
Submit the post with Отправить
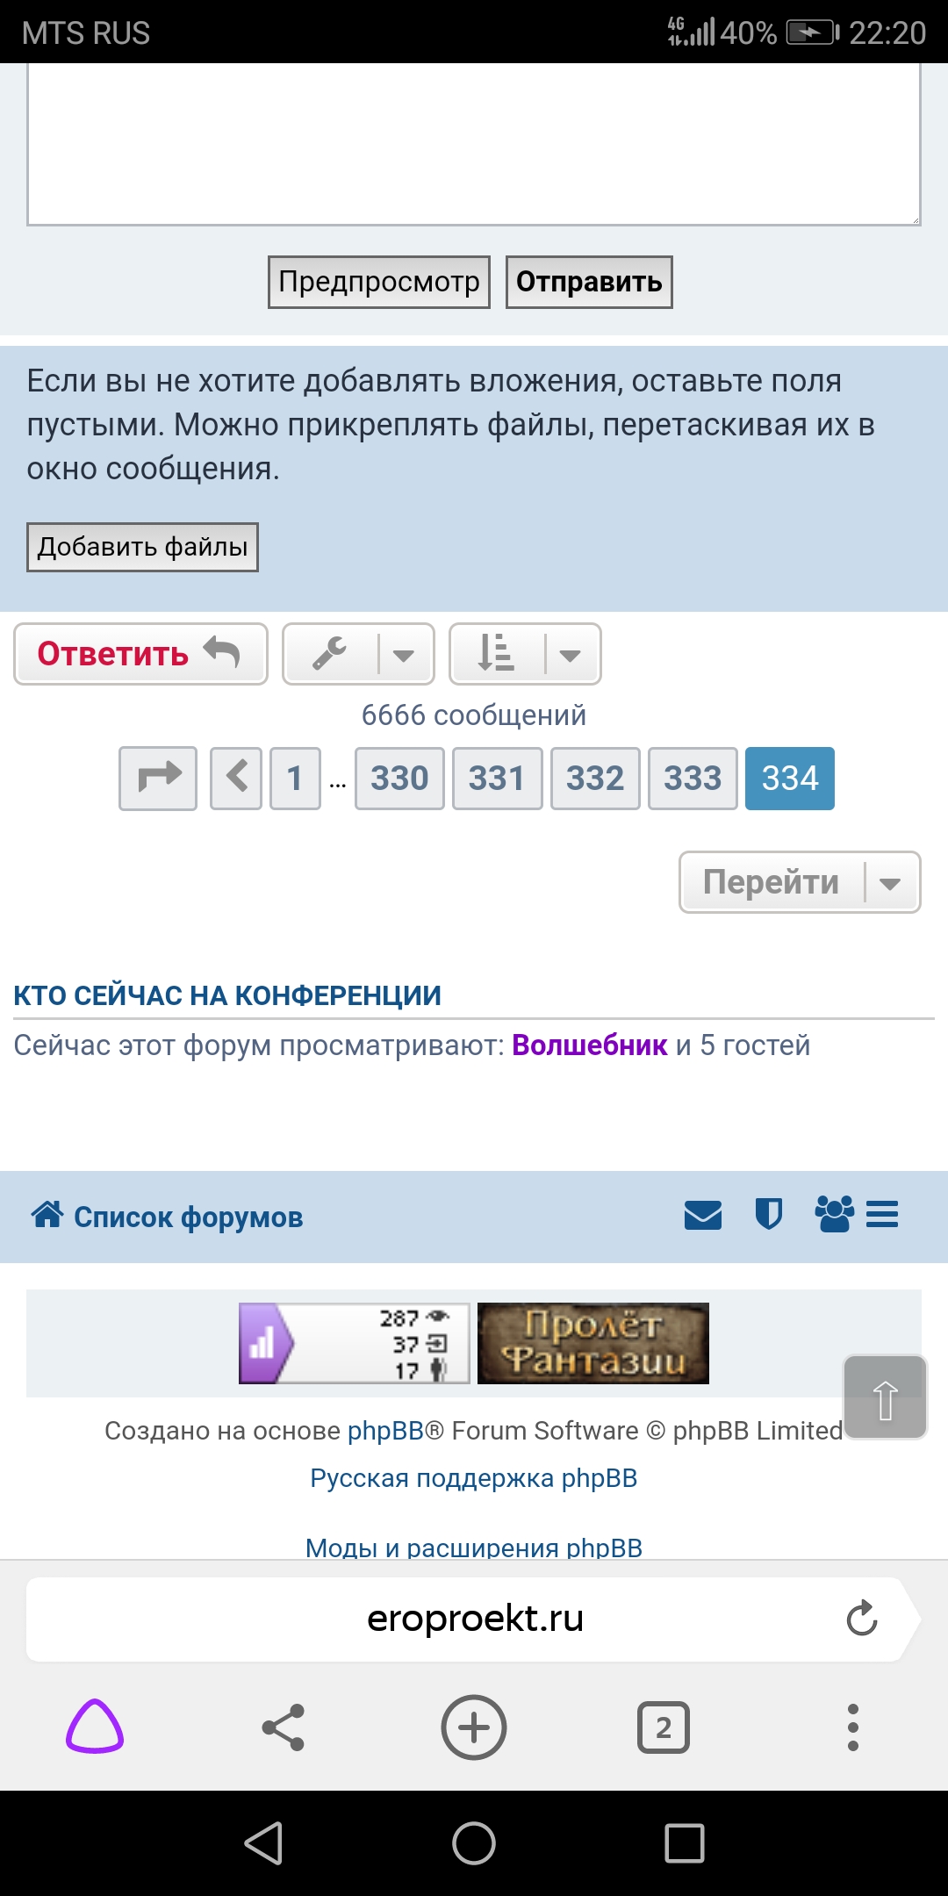pyautogui.click(x=589, y=282)
